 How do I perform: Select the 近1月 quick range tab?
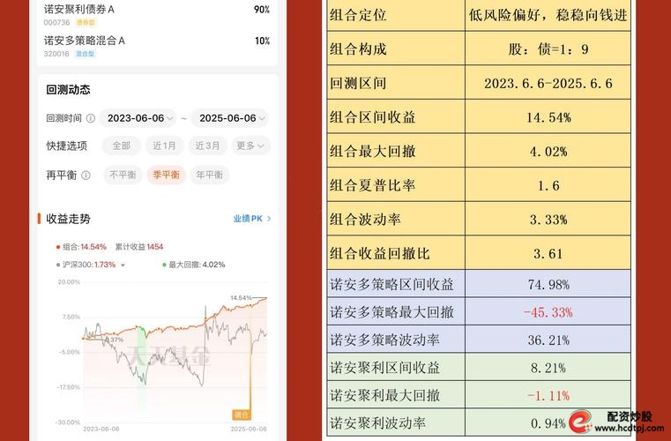coord(164,146)
